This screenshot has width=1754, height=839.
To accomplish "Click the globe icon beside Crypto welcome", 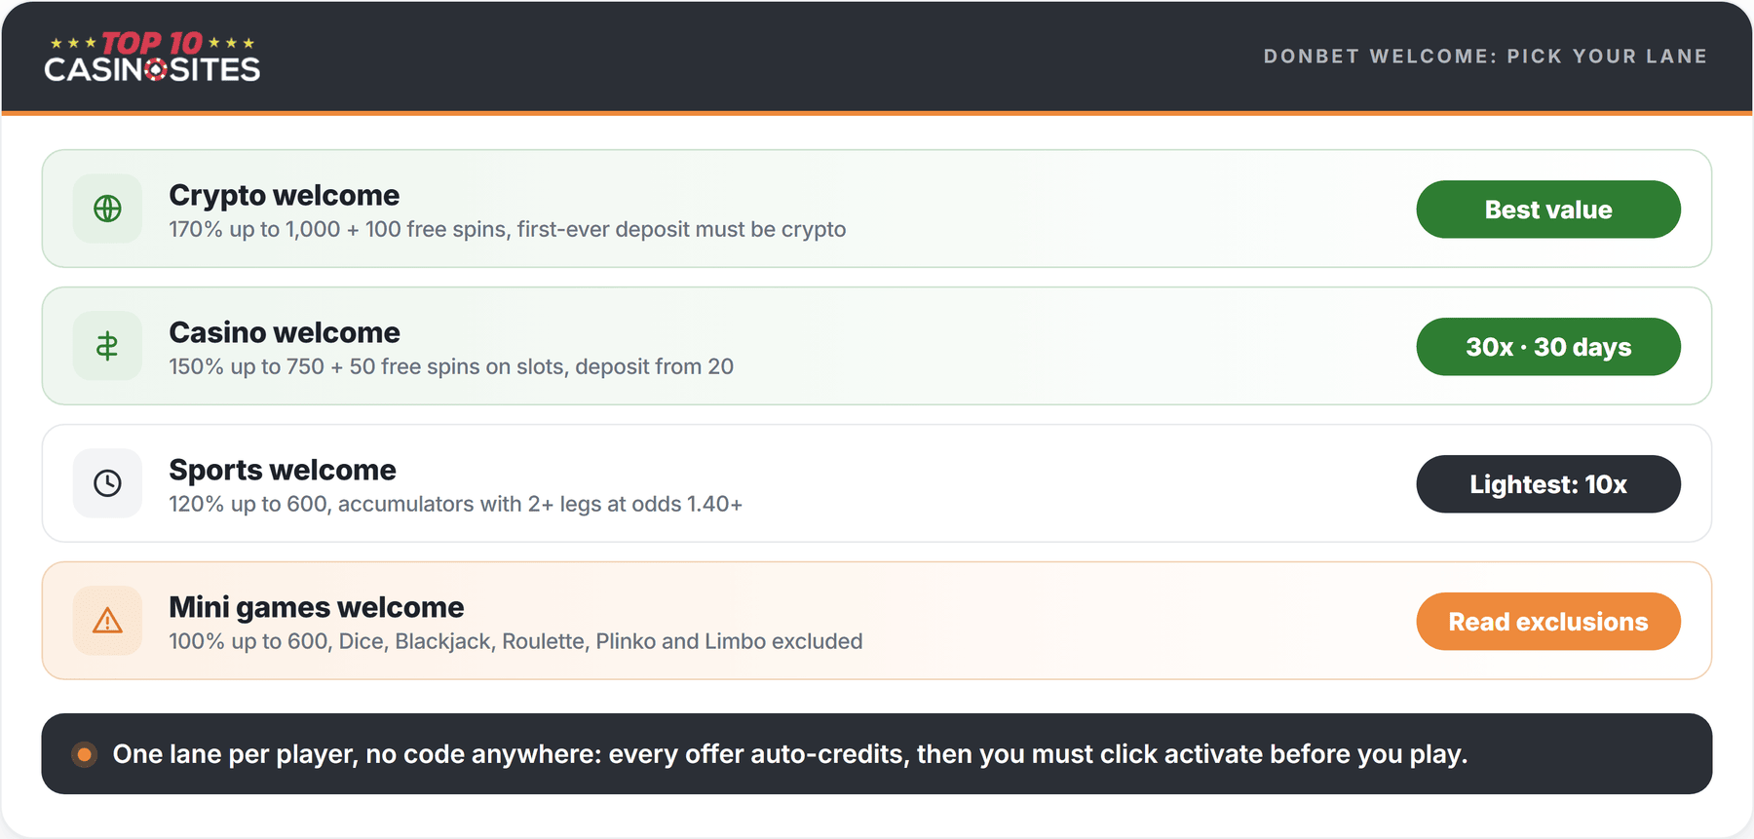I will [107, 209].
